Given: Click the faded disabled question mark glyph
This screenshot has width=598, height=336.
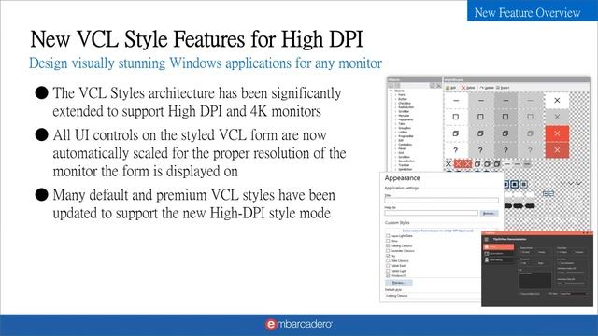Looking at the screenshot, I should 530,150.
